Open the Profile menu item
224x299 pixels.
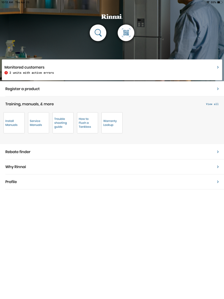coord(11,182)
